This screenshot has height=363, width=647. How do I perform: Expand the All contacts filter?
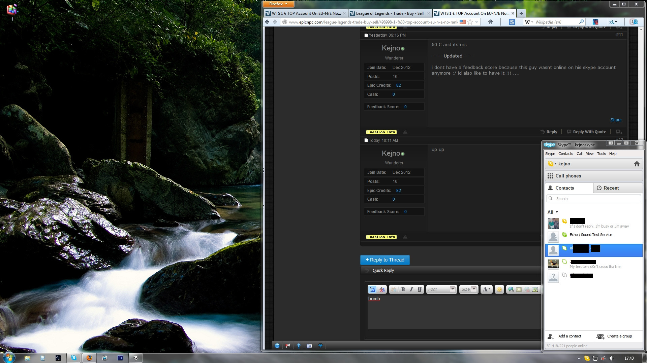click(x=553, y=212)
